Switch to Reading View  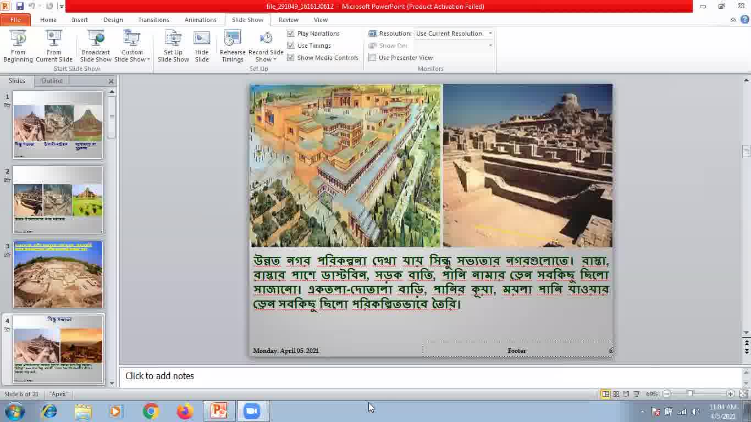point(626,394)
